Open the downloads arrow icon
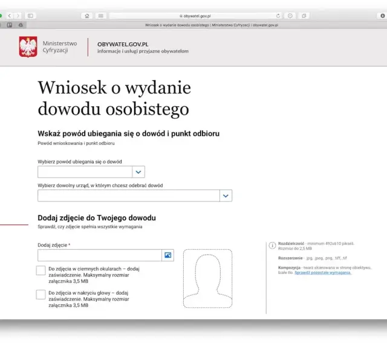Image resolution: width=387 pixels, height=344 pixels. tap(382, 16)
